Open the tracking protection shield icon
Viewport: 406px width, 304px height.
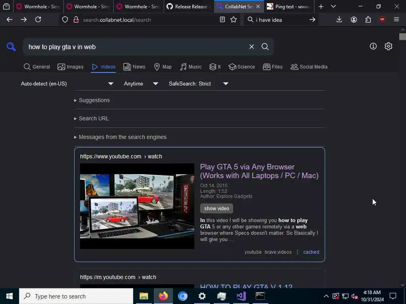[65, 20]
